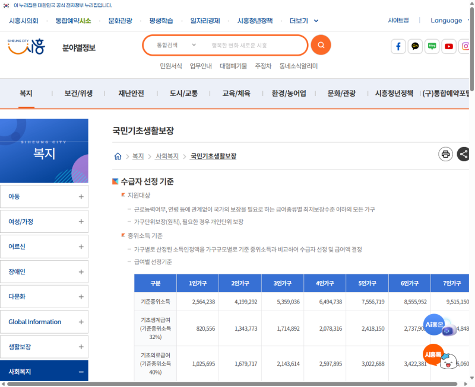
Task: Expand the 더보기 top menu
Action: point(304,21)
